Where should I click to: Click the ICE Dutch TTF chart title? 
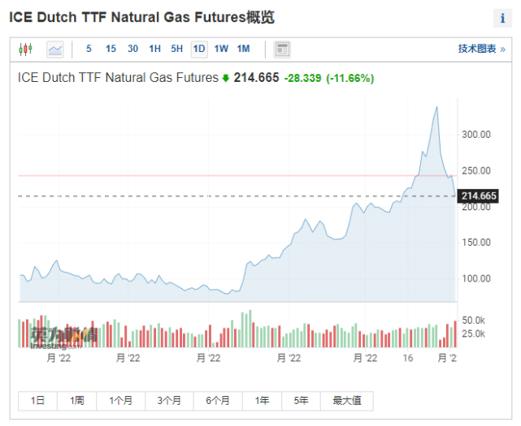point(119,79)
